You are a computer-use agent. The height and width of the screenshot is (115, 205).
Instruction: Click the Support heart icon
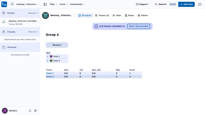[137, 4]
